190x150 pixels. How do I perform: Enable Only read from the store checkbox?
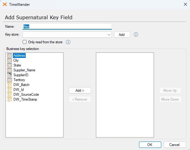coord(25,42)
